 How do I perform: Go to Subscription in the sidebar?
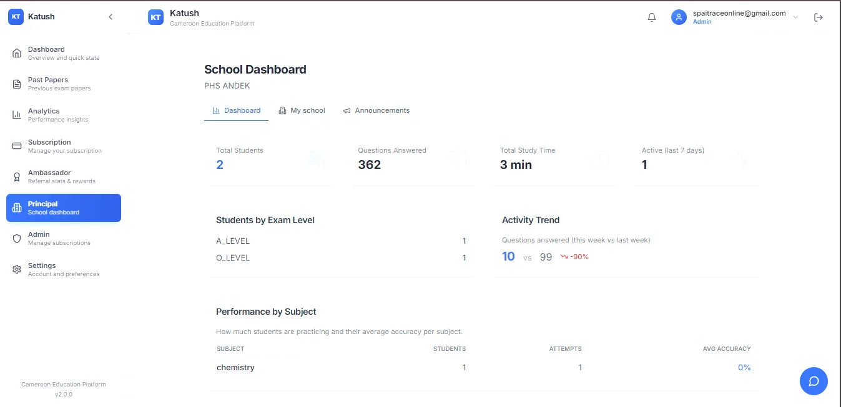pos(64,146)
